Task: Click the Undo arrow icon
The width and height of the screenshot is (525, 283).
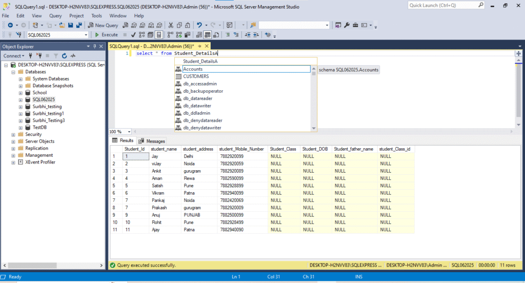Action: coord(199,25)
